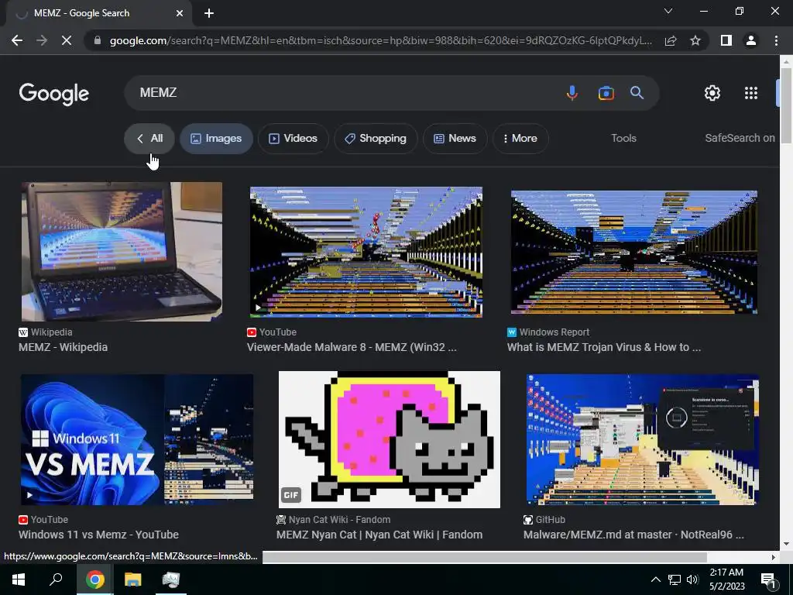Open the Windows Start menu
The height and width of the screenshot is (595, 793).
click(19, 580)
